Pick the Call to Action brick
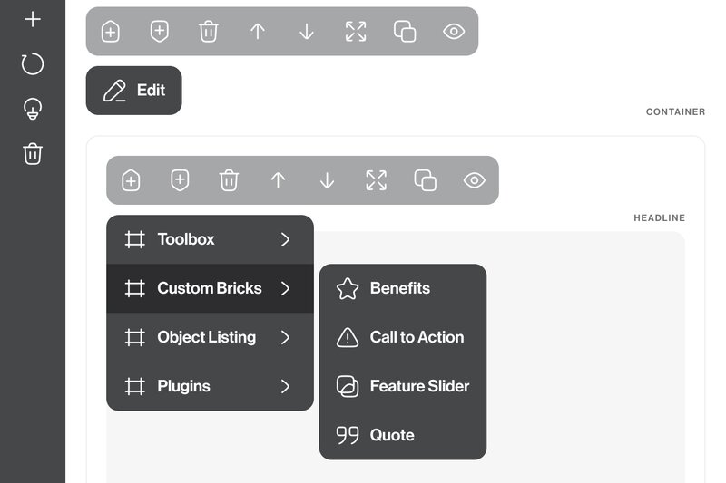 (416, 337)
